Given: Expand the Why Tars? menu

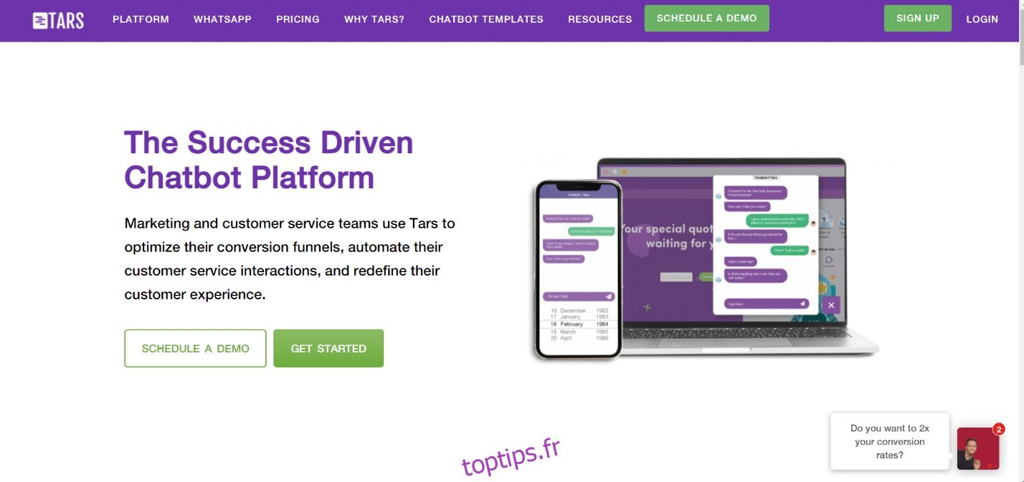Looking at the screenshot, I should click(x=374, y=19).
